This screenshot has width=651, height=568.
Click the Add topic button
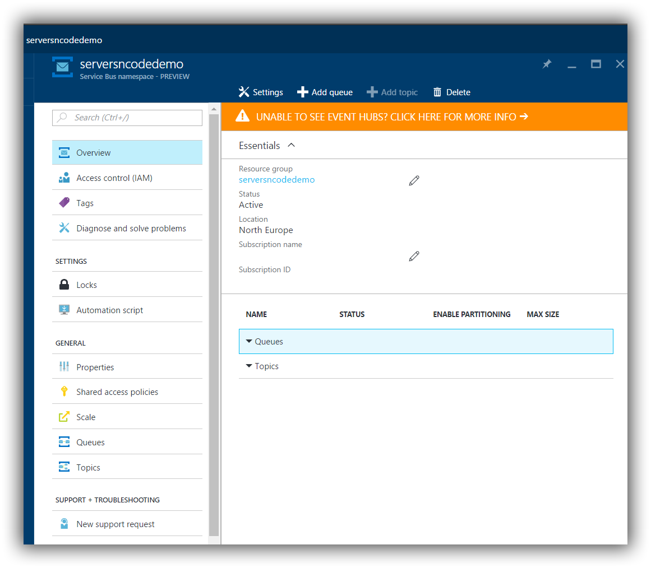[x=393, y=92]
